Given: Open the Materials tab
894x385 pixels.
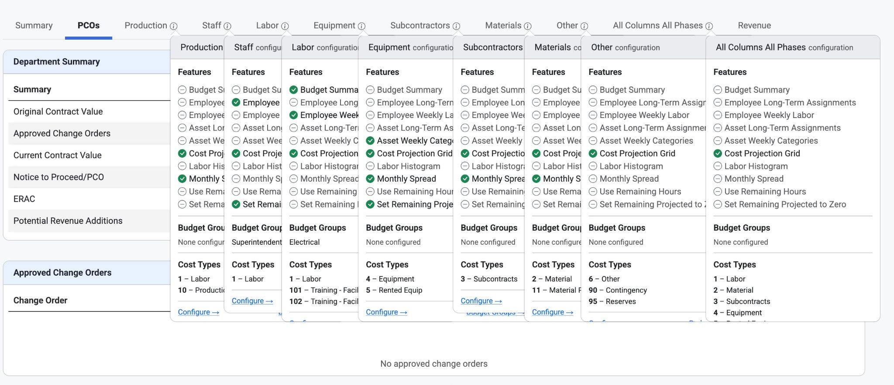Looking at the screenshot, I should point(503,25).
